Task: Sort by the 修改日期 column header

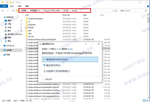Action: coord(66,15)
